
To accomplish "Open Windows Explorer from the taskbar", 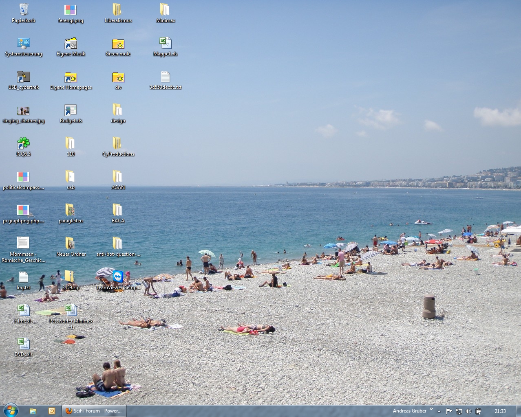I will pyautogui.click(x=33, y=411).
